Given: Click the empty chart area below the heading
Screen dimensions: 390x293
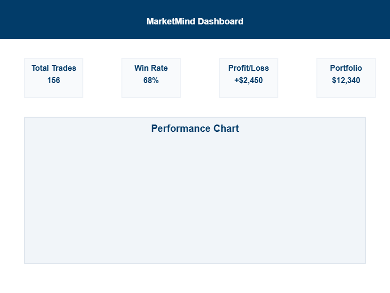Looking at the screenshot, I should click(195, 200).
